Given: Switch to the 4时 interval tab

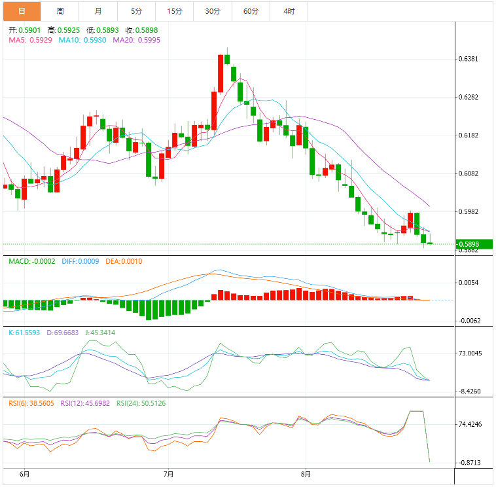Looking at the screenshot, I should [289, 11].
